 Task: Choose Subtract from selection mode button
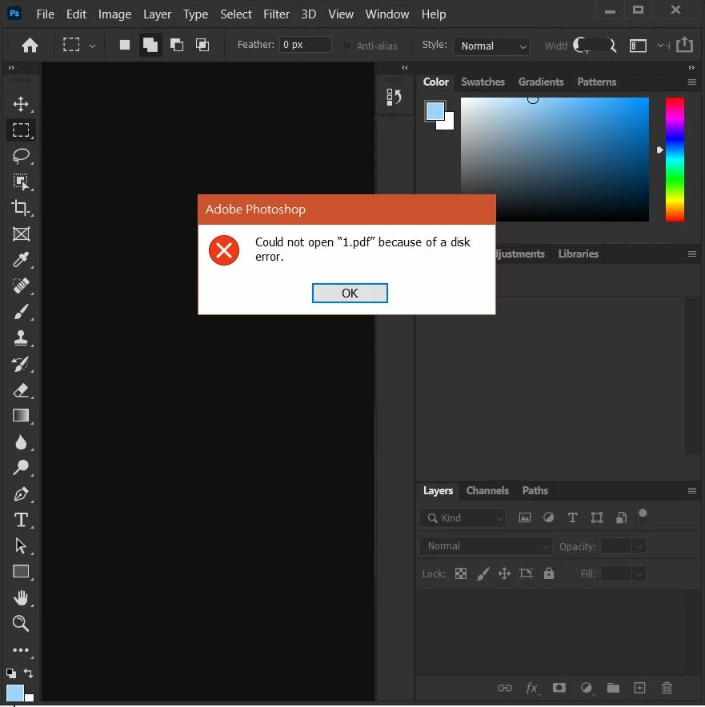pos(176,45)
